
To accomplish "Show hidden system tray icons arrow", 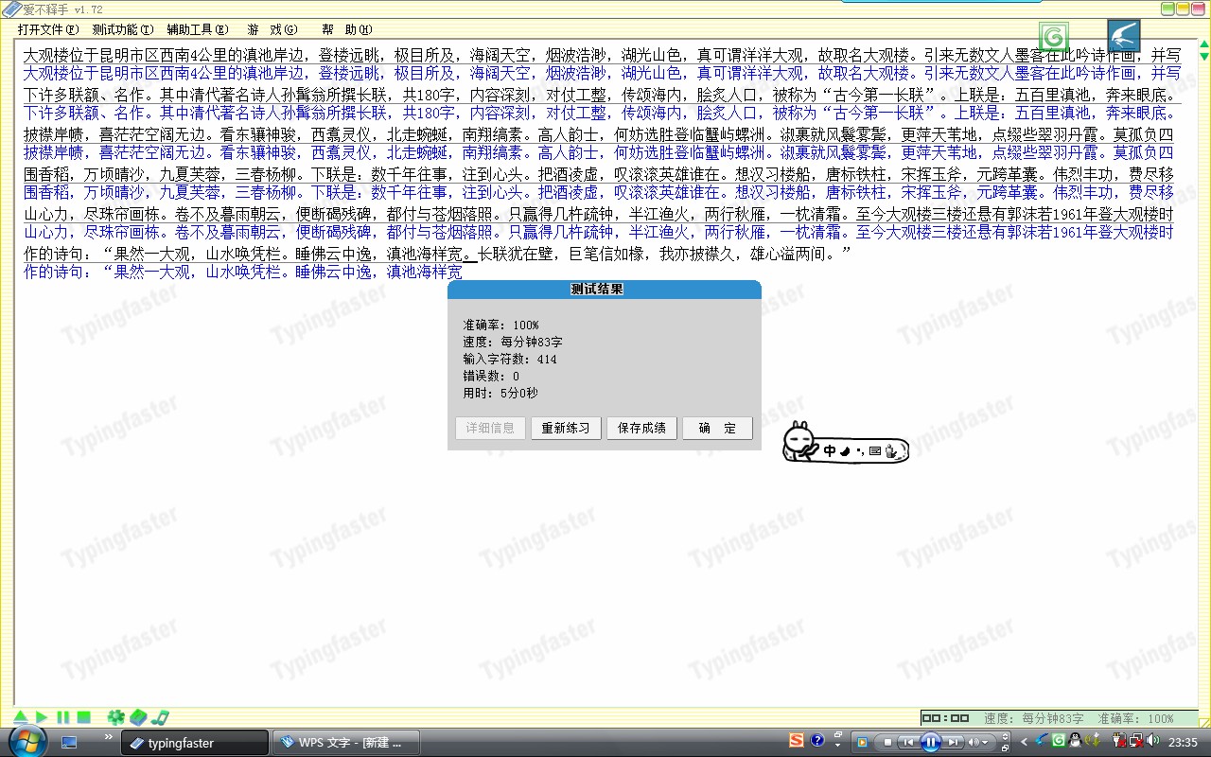I will [x=1024, y=742].
